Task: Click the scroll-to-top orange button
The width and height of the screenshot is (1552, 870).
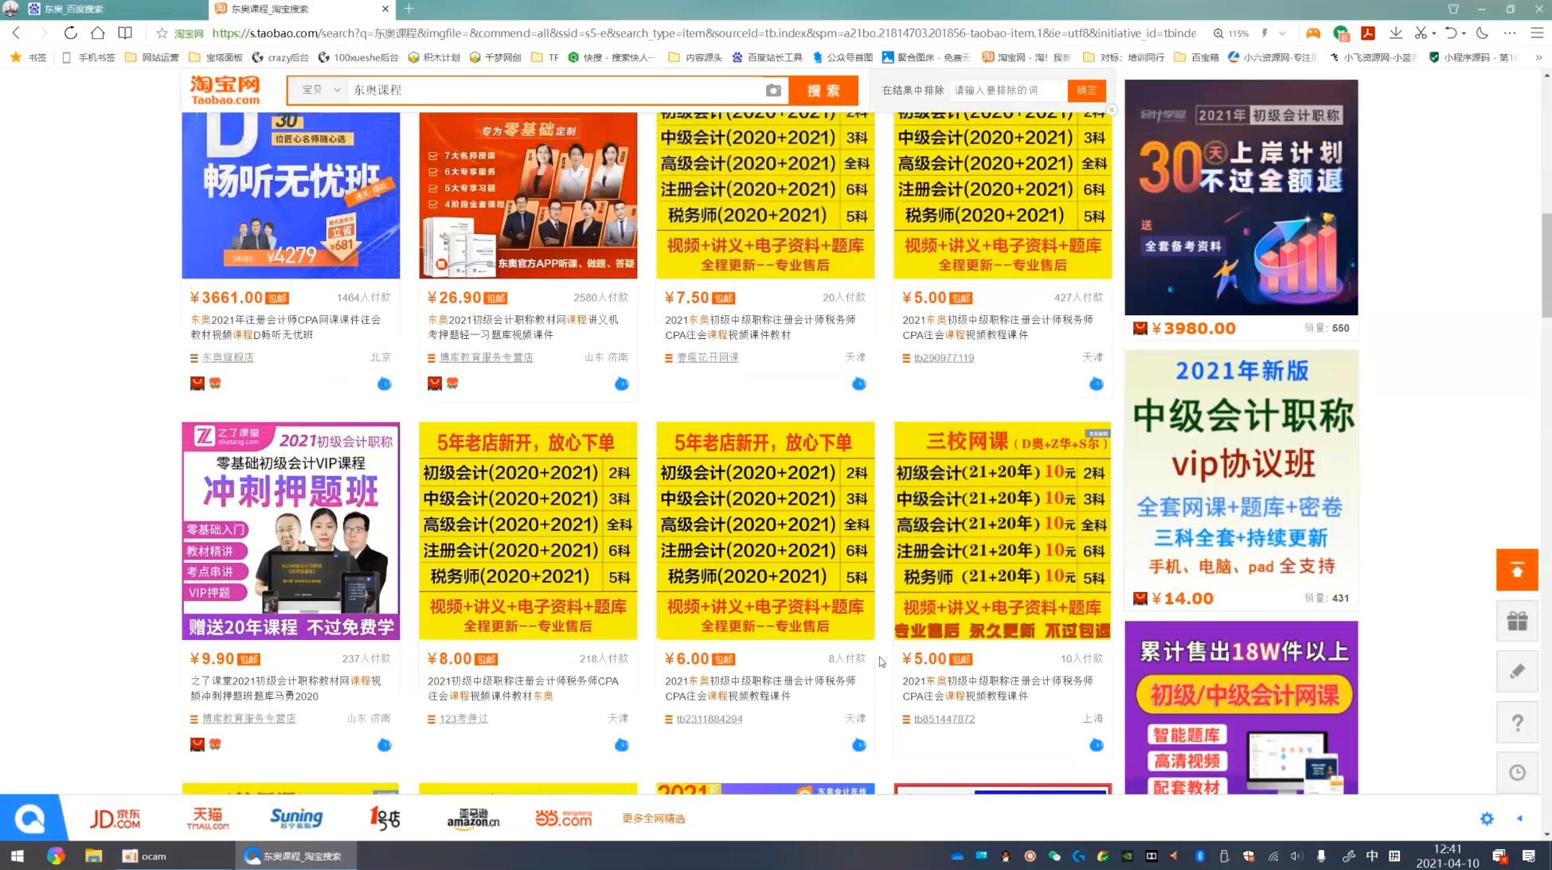Action: [1516, 570]
